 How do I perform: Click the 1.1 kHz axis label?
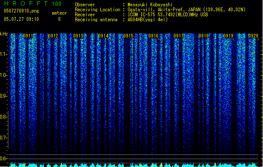point(4,54)
